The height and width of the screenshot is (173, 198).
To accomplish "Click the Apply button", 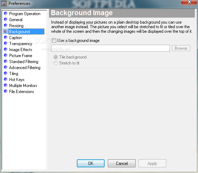I will coord(152,163).
